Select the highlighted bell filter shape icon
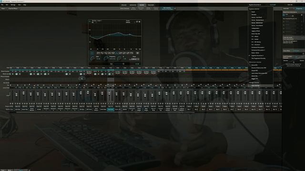The height and width of the screenshot is (171, 305). click(x=117, y=53)
